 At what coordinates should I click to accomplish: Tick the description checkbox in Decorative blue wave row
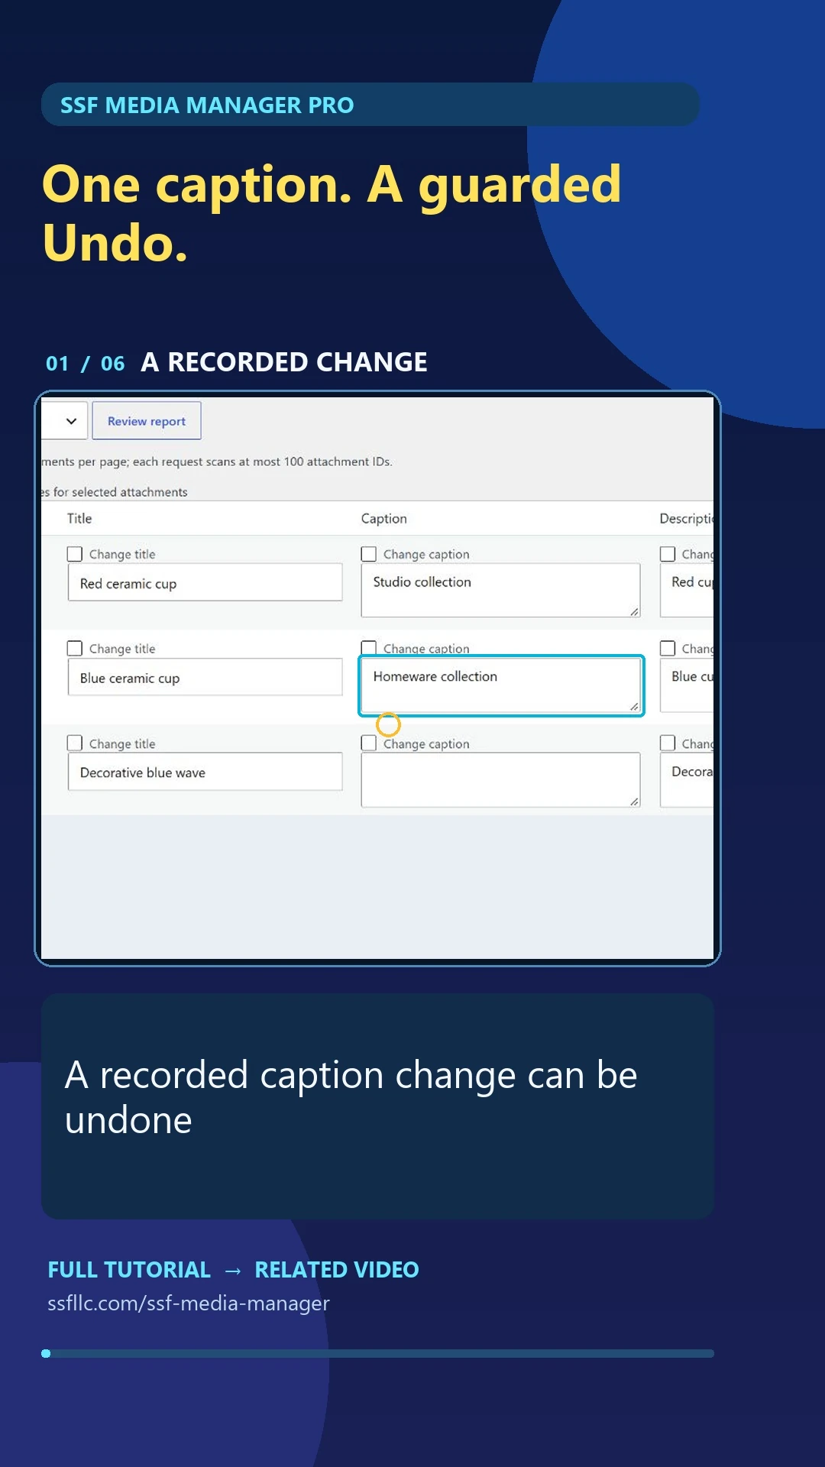(668, 743)
